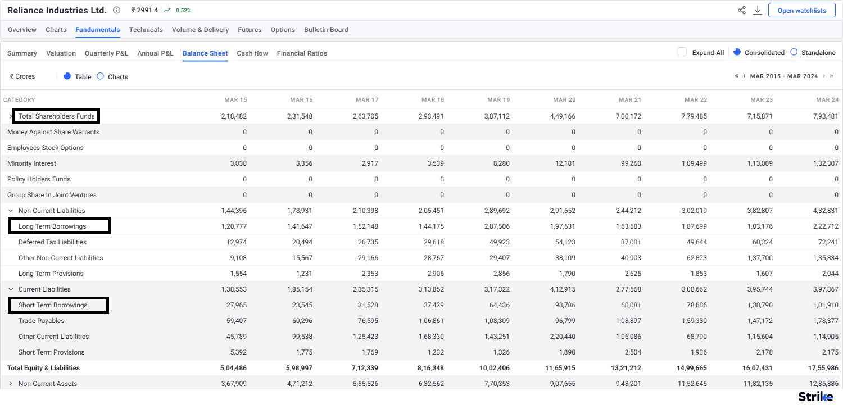Select the Balance Sheet sub-tab

(x=205, y=53)
